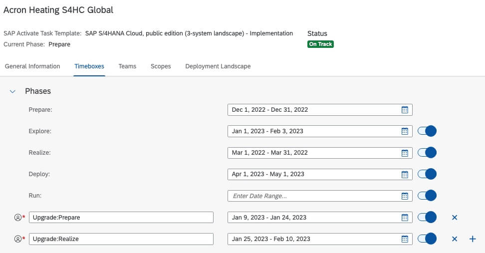This screenshot has width=485, height=253.
Task: Click the Current Phase value Prepare
Action: click(x=59, y=44)
